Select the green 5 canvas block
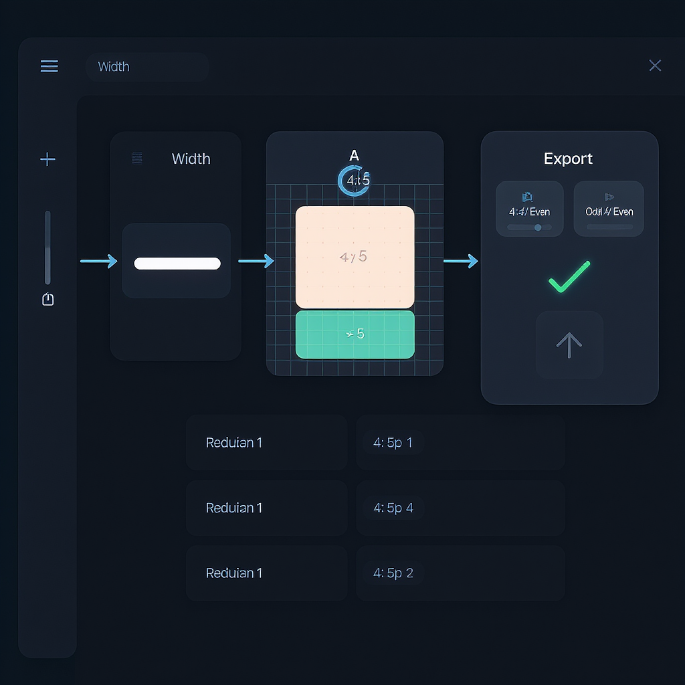This screenshot has height=685, width=685. click(355, 334)
